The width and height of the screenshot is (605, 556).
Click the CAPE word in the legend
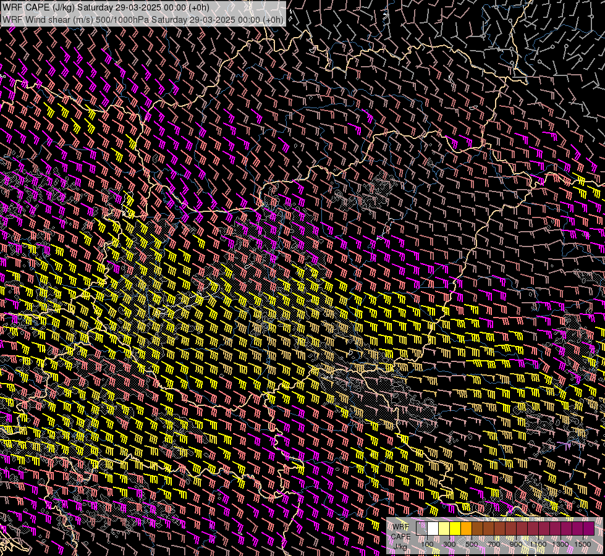point(401,537)
